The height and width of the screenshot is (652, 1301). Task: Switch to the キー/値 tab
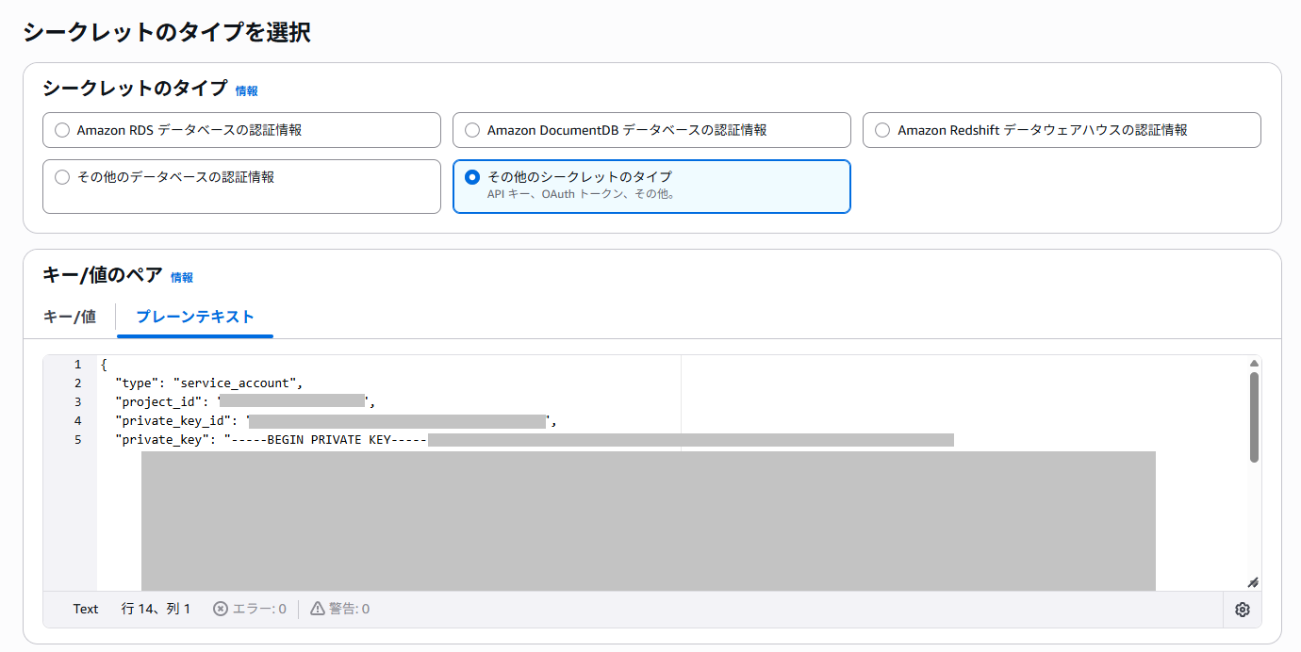(x=70, y=317)
